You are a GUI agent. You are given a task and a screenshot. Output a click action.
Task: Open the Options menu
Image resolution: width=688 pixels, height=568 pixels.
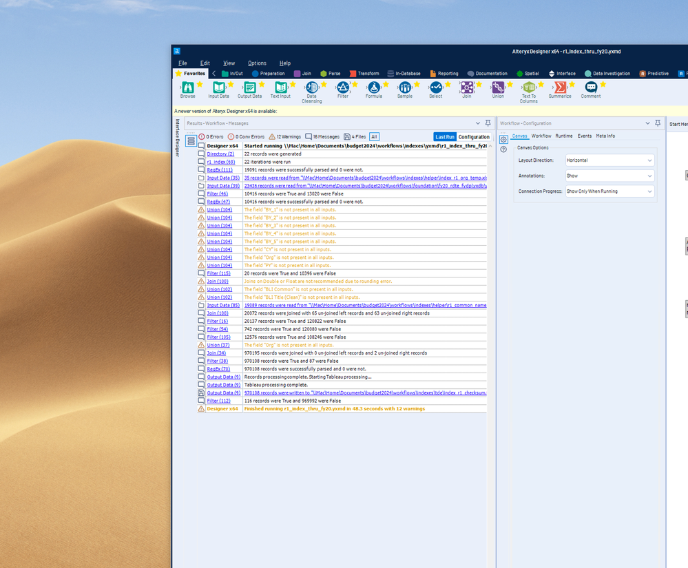pos(257,63)
